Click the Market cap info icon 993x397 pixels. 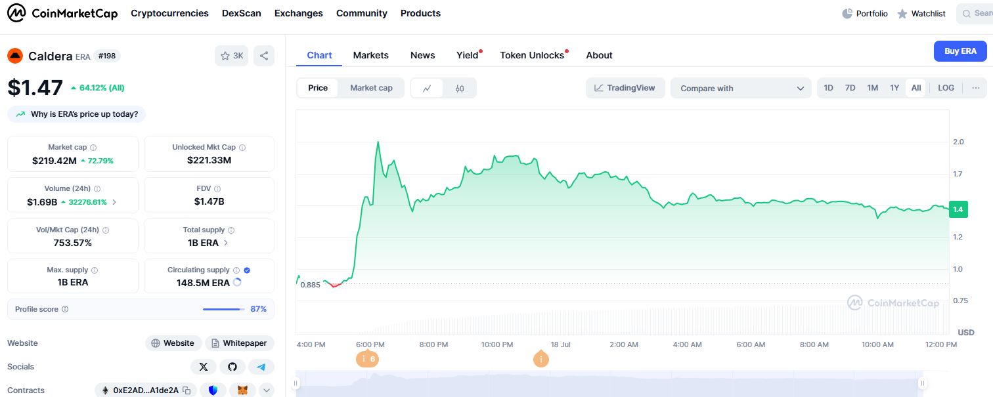(x=93, y=148)
